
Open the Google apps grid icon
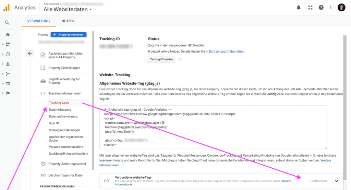(310, 7)
